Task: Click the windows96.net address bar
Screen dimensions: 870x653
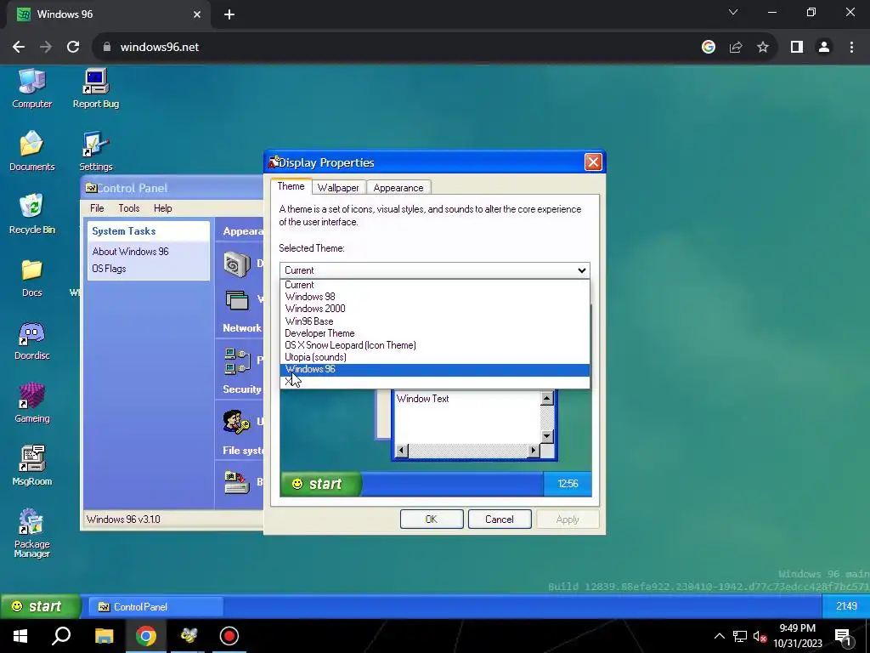Action: point(388,48)
